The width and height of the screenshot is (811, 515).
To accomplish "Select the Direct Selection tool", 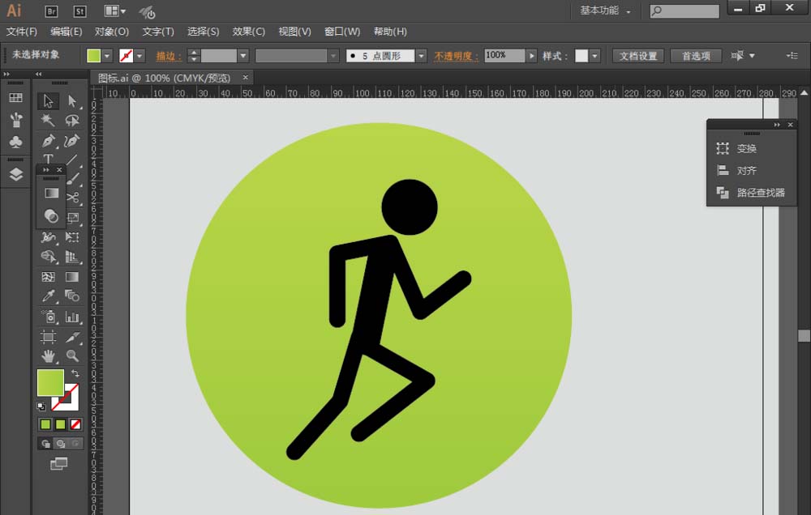I will point(72,100).
